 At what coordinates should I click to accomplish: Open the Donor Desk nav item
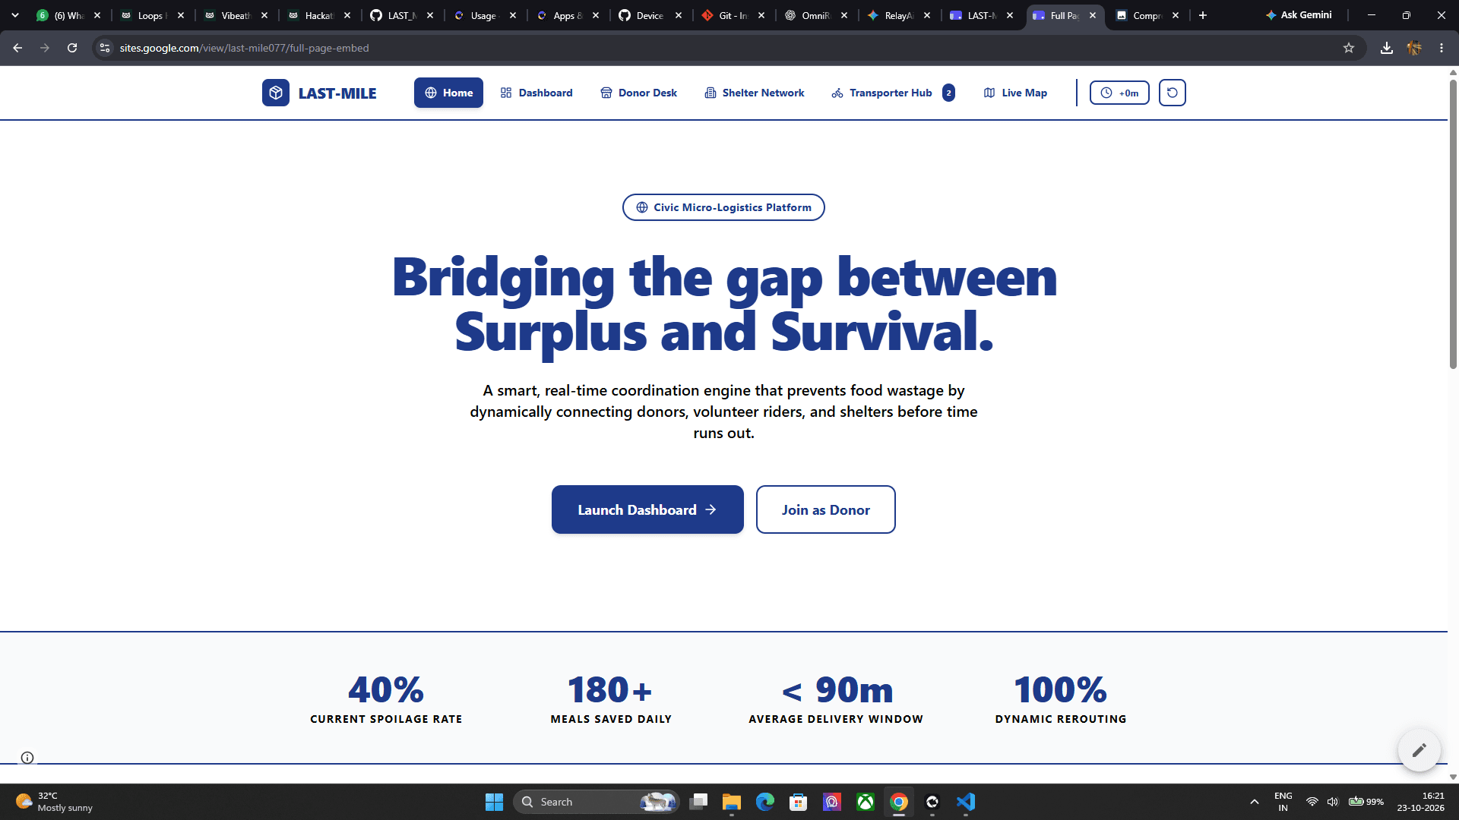(x=638, y=93)
